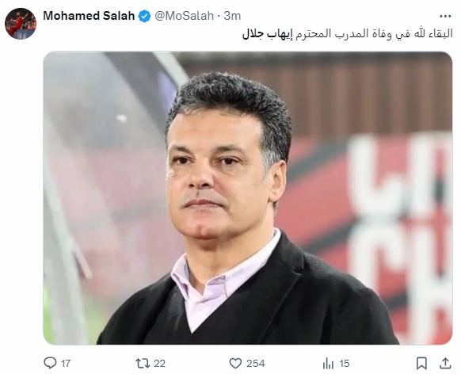Bookmark the tweet with the bookmark icon

point(421,364)
